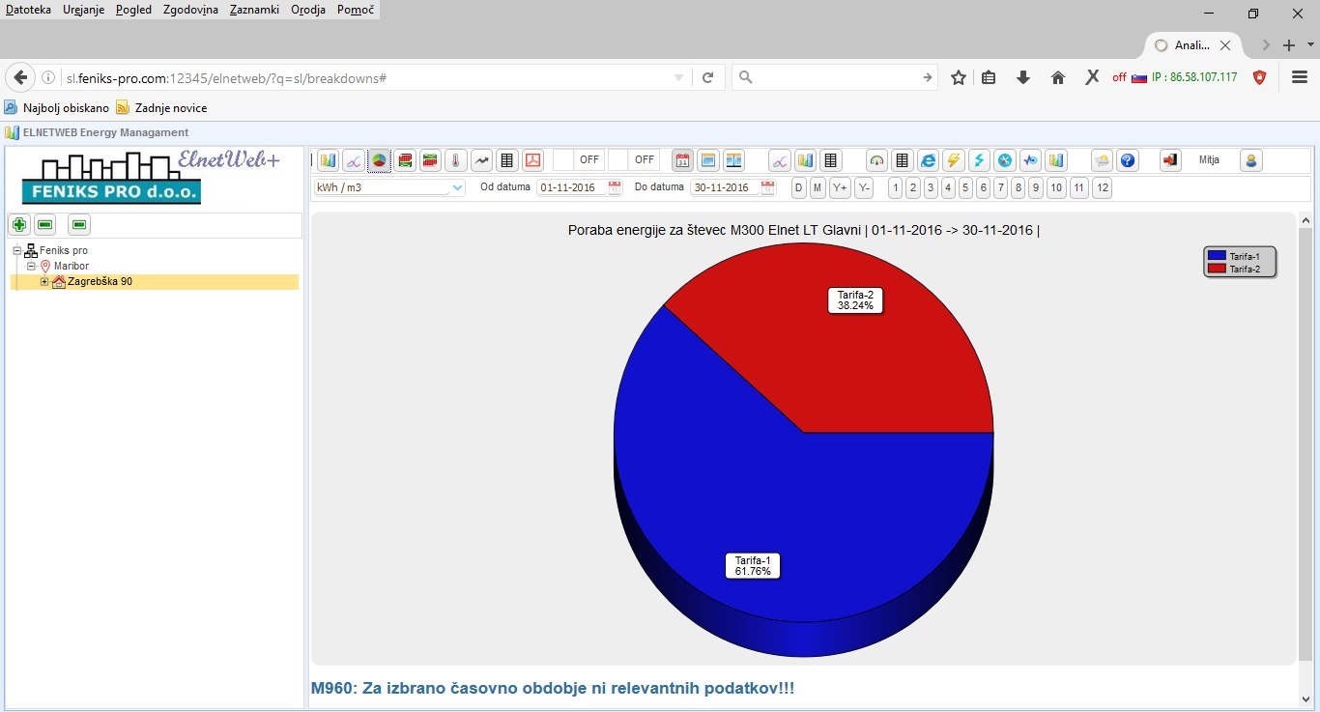This screenshot has width=1320, height=712.
Task: Click the red stacked table icon
Action: point(405,160)
